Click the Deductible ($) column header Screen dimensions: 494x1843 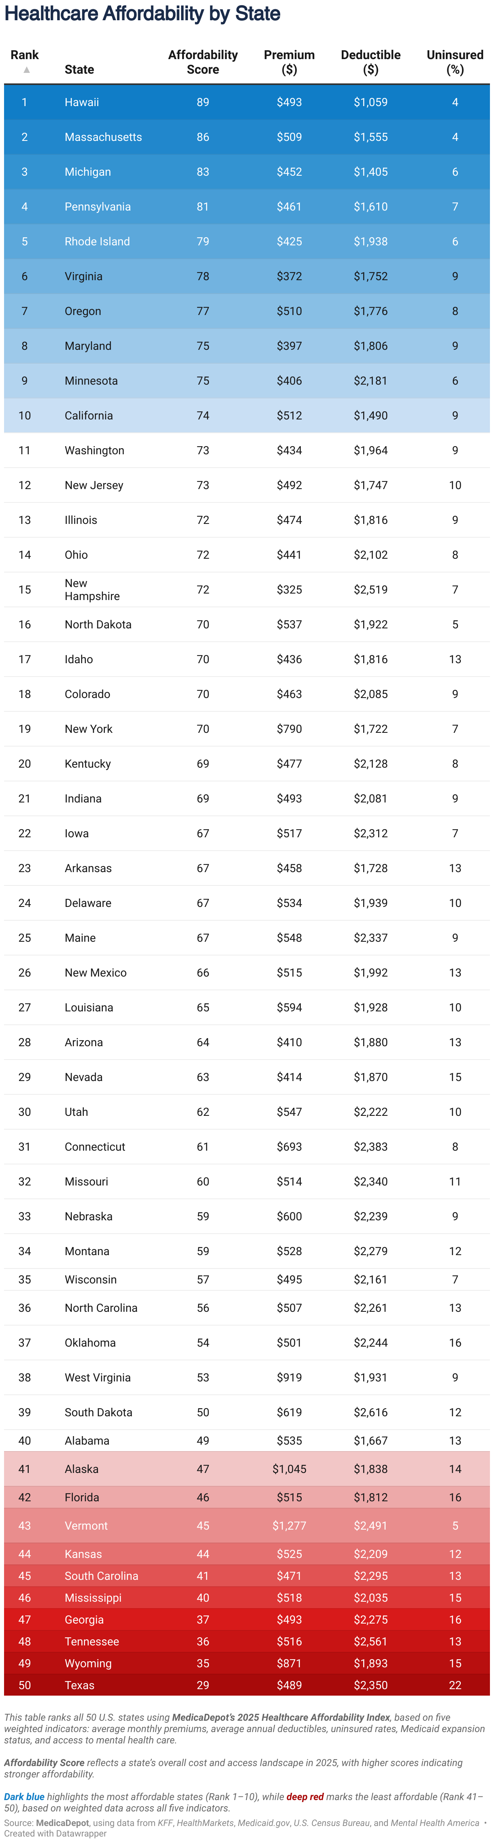tap(370, 62)
